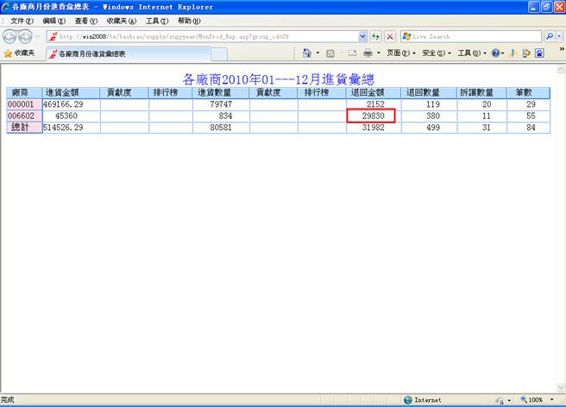Click the Refresh page icon
Viewport: 566px width, 407px height.
click(x=376, y=36)
